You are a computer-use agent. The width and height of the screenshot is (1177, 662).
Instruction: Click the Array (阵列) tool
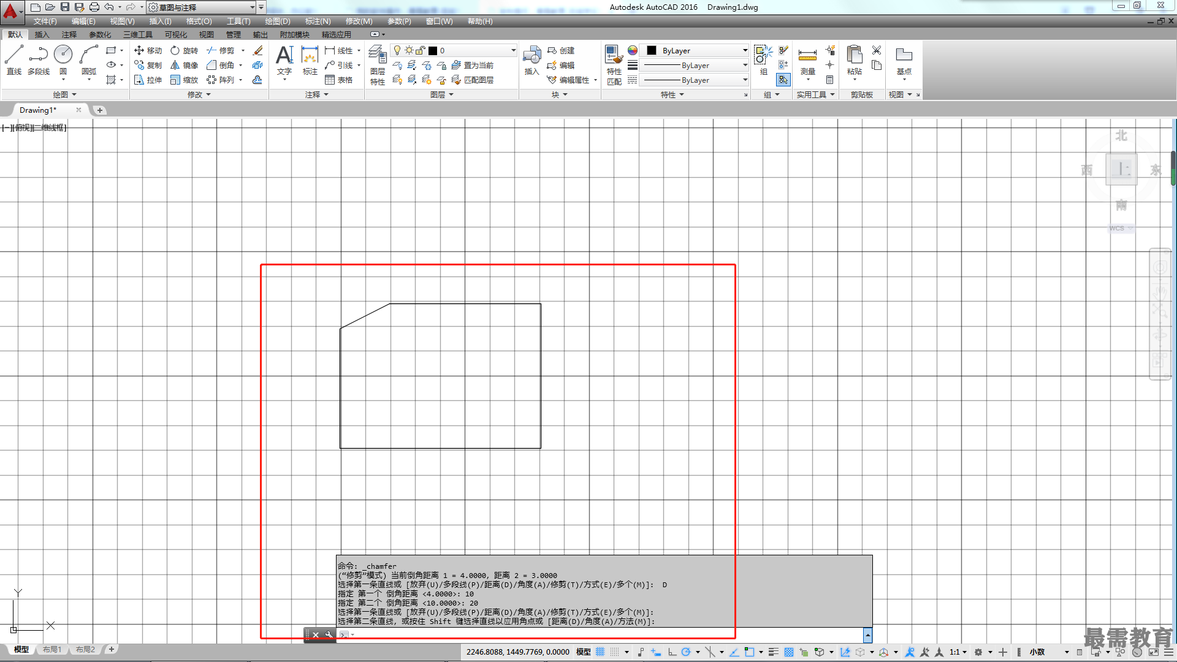(x=220, y=80)
